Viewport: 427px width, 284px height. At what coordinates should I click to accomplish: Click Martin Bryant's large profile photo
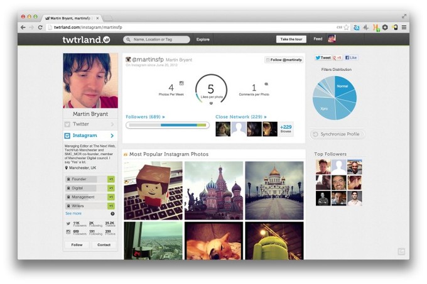point(90,80)
